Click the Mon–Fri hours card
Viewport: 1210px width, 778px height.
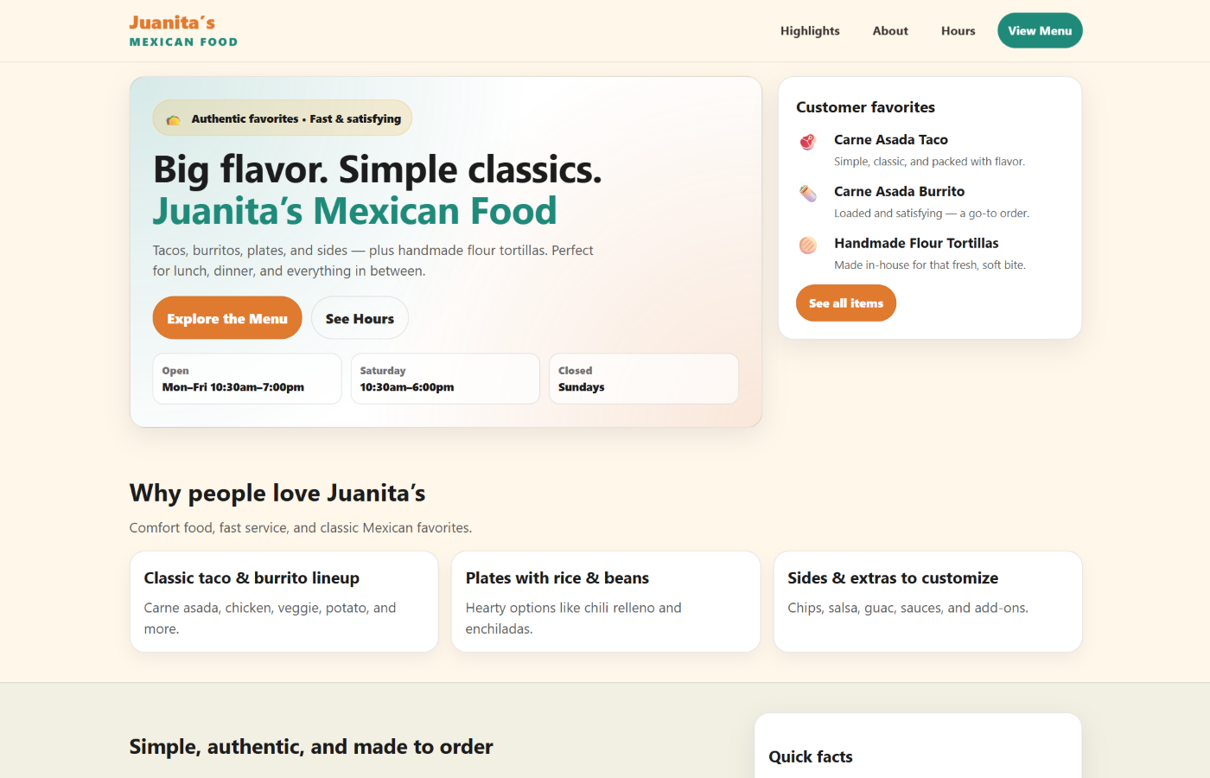click(x=246, y=379)
